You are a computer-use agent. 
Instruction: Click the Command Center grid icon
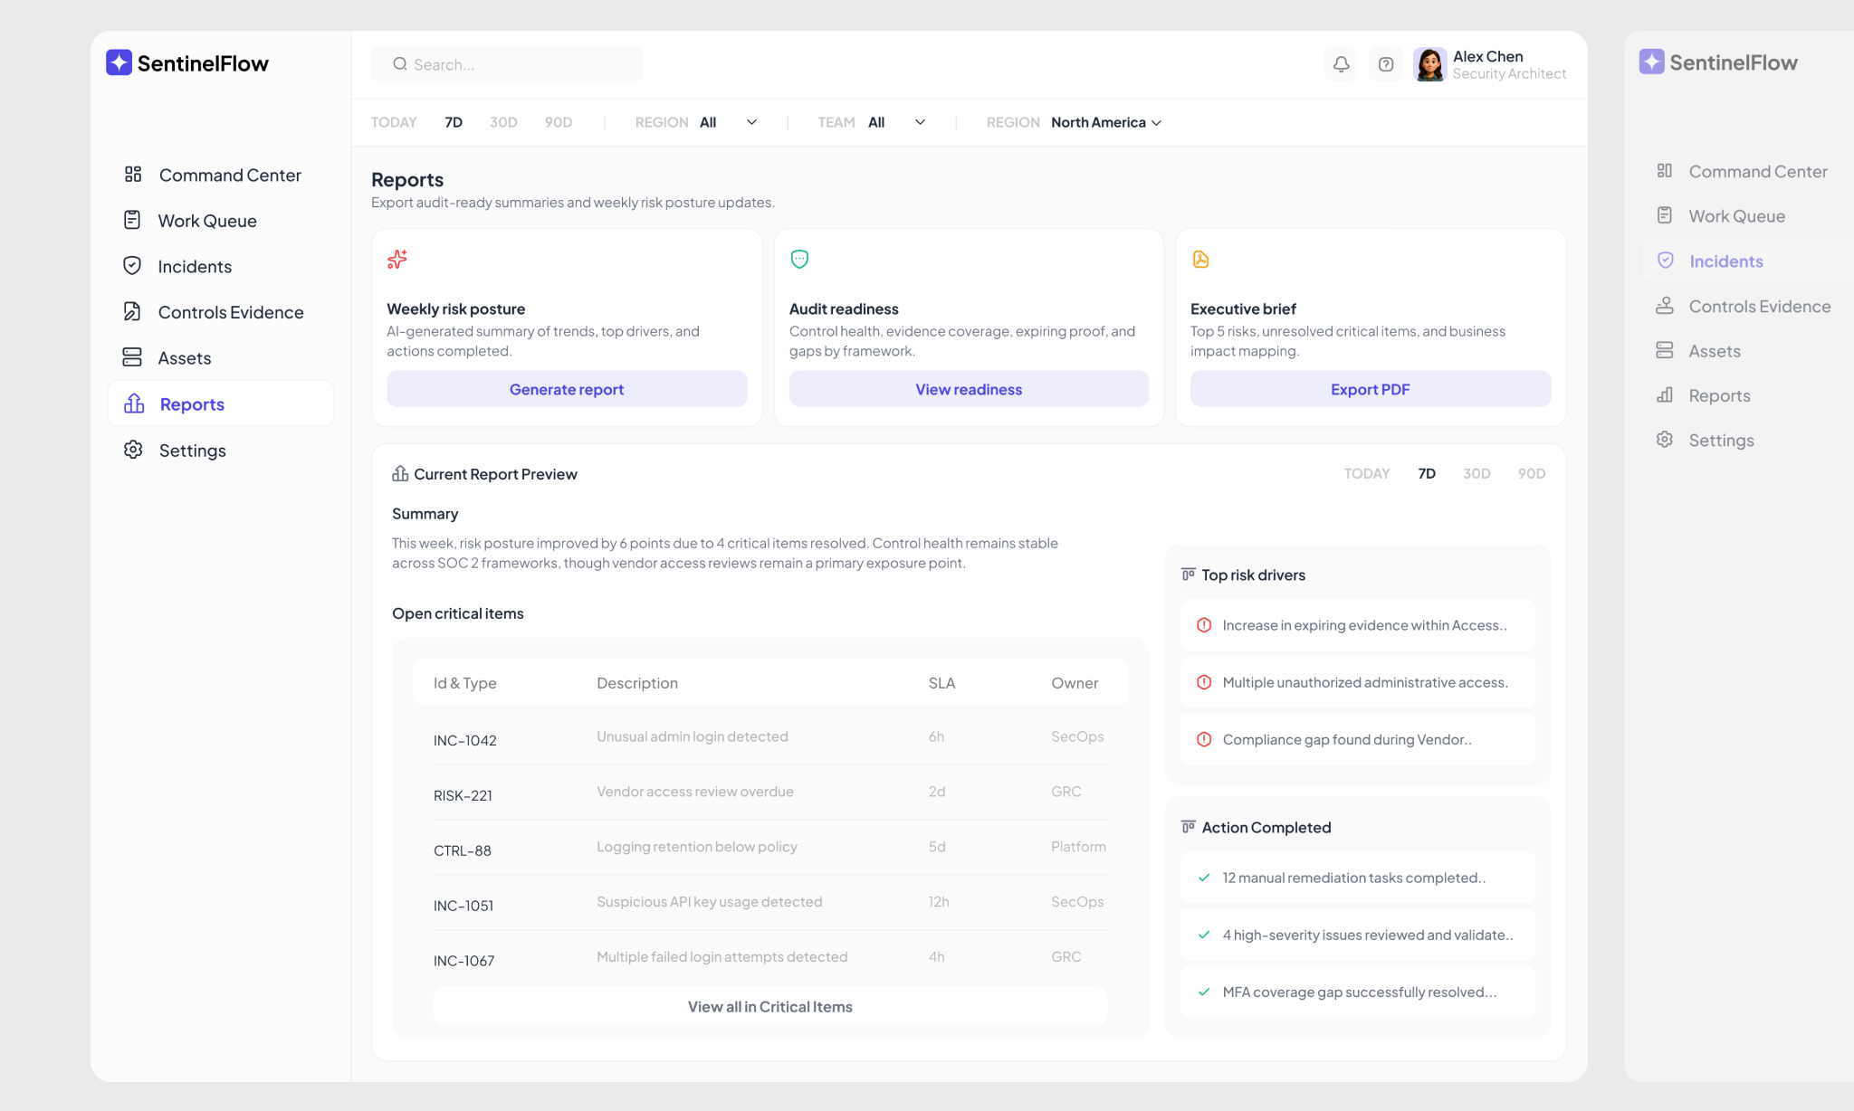pos(133,174)
